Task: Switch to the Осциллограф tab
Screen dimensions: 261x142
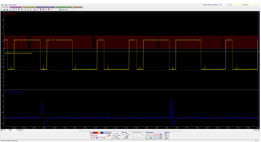Action: 5,7
